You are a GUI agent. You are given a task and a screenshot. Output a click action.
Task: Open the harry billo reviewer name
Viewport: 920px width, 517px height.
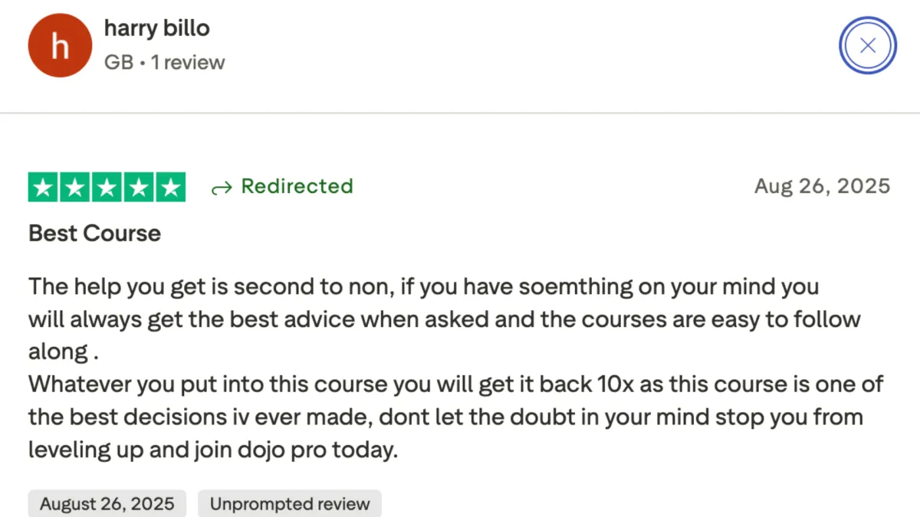pos(157,29)
